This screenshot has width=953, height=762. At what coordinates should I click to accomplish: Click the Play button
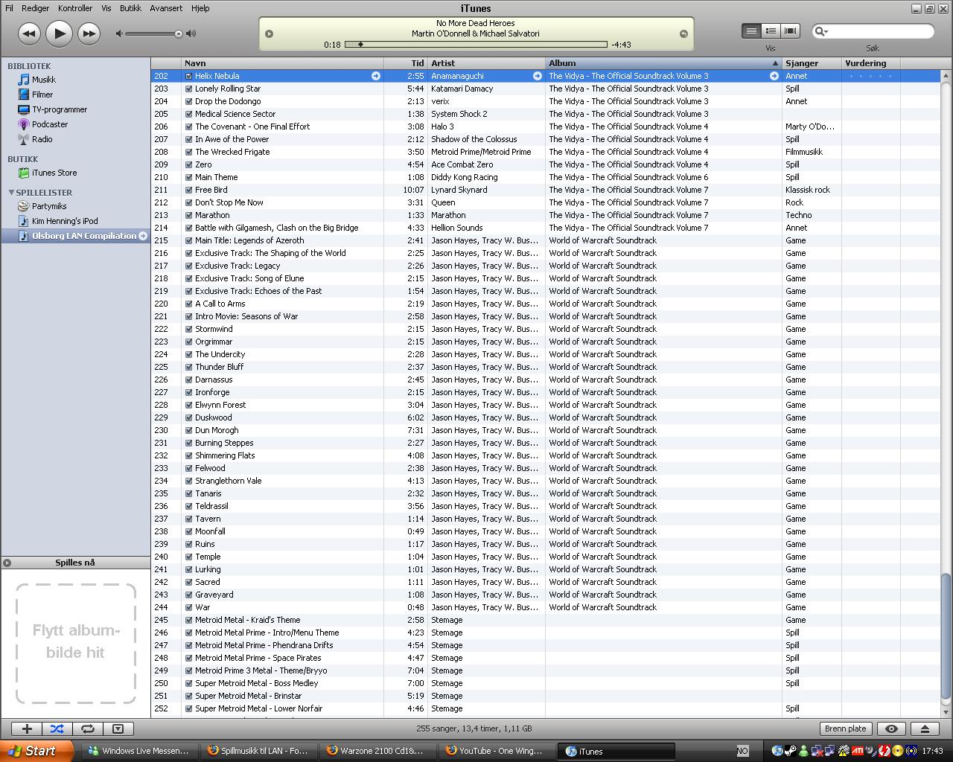coord(59,33)
